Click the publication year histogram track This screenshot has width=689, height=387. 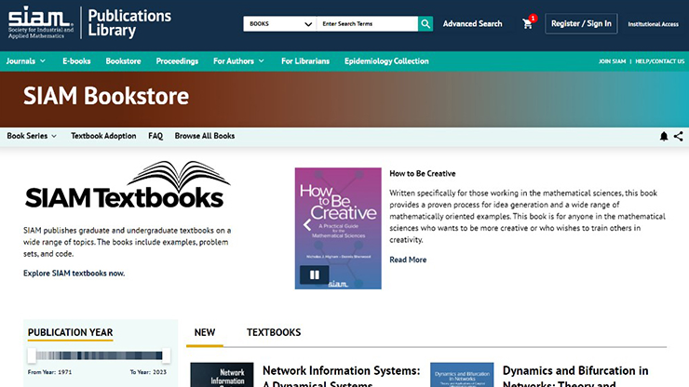pyautogui.click(x=99, y=355)
